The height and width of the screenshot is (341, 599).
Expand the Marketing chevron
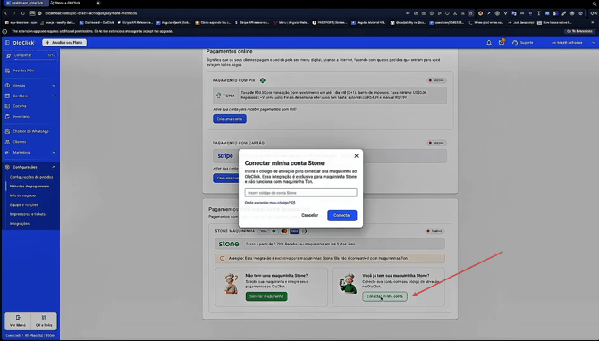tap(54, 152)
